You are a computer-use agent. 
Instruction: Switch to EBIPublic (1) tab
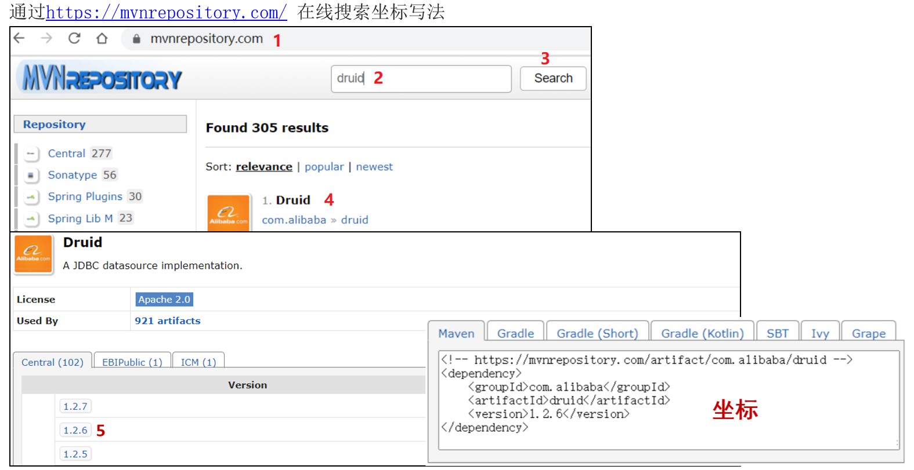tap(132, 362)
